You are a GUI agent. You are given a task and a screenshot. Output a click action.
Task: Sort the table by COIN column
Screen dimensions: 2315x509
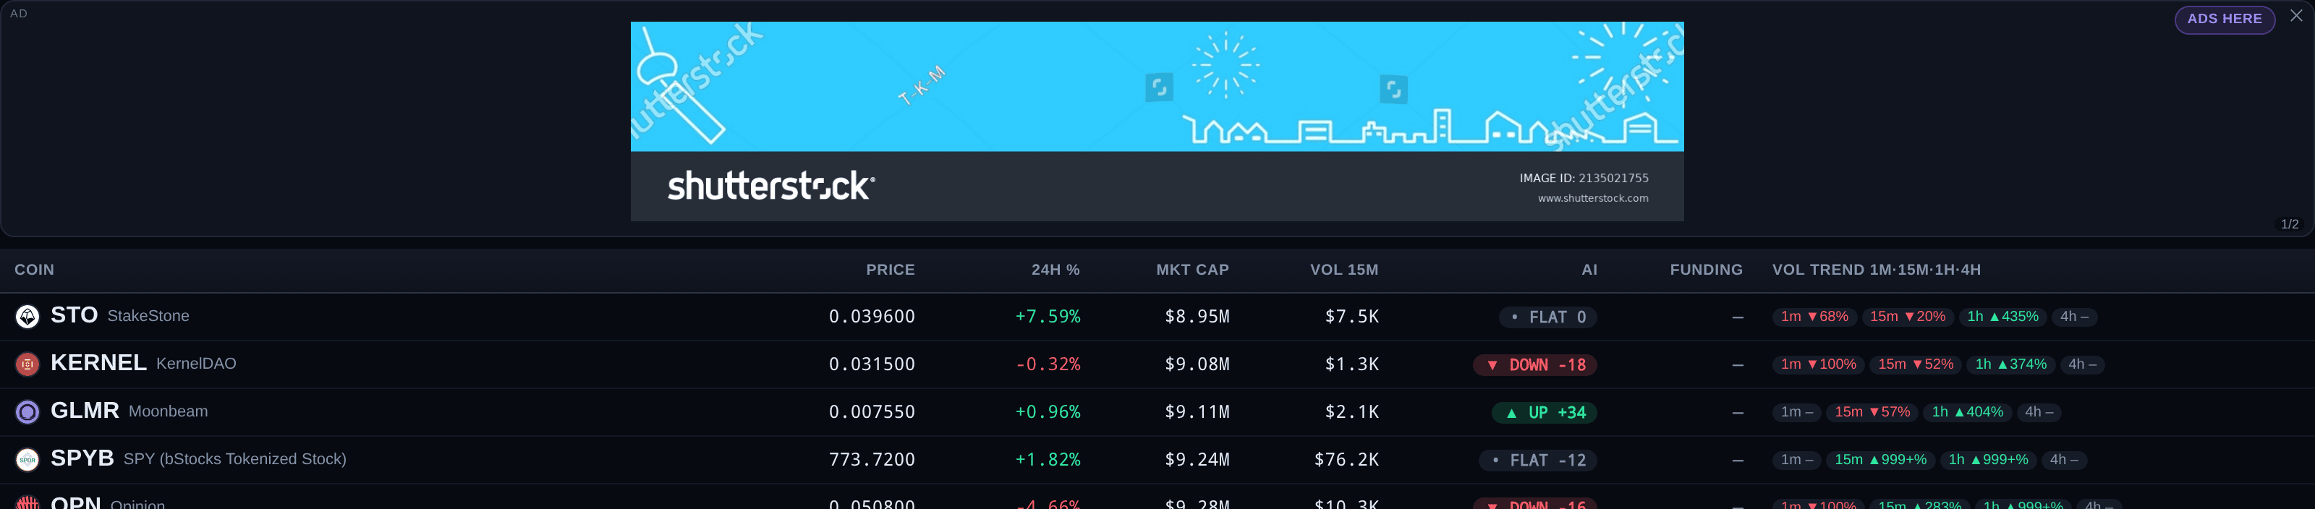(x=34, y=269)
